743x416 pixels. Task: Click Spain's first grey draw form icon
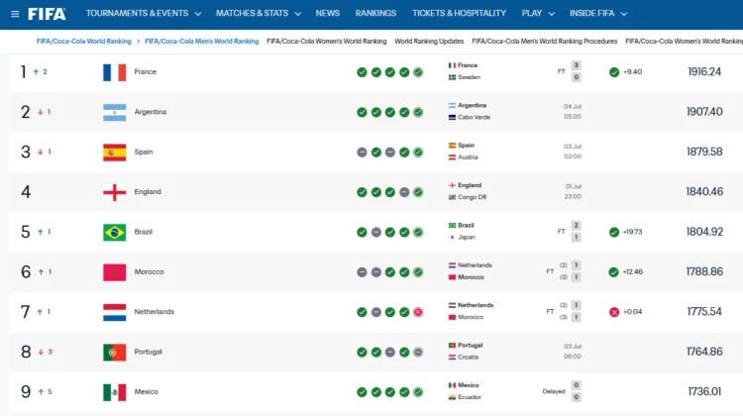pyautogui.click(x=362, y=153)
